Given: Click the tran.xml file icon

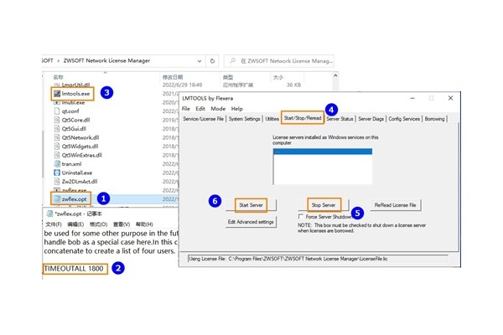Looking at the screenshot, I should (x=57, y=164).
